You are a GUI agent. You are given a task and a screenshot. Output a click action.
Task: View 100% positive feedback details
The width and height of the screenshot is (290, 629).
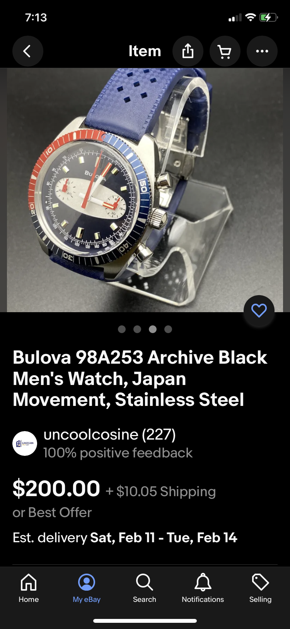118,453
